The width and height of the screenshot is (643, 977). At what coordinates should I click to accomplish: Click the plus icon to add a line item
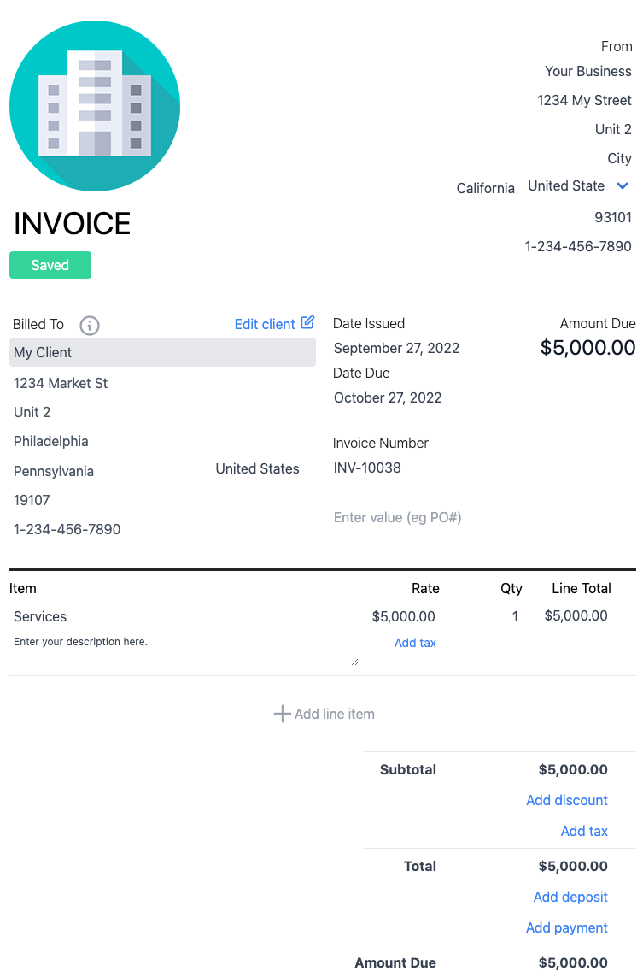point(282,713)
